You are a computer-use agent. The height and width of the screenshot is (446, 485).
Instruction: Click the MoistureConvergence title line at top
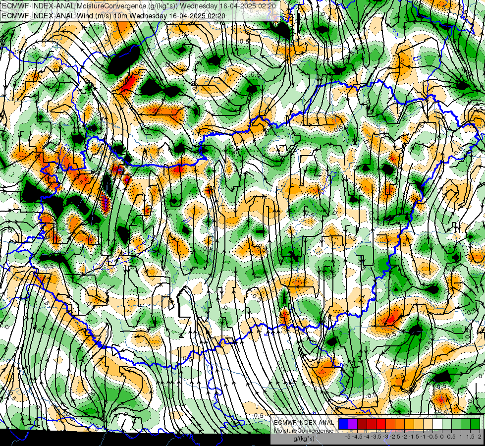pos(139,6)
